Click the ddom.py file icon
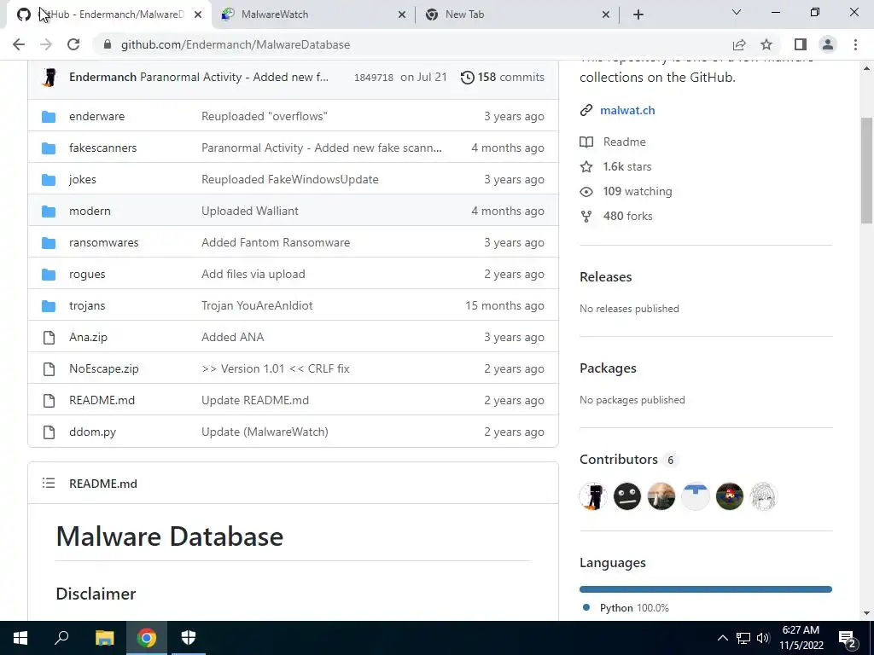This screenshot has height=655, width=874. [49, 432]
